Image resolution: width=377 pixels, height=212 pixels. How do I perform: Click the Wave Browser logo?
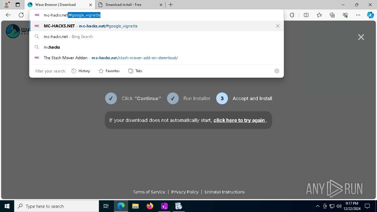click(x=17, y=31)
